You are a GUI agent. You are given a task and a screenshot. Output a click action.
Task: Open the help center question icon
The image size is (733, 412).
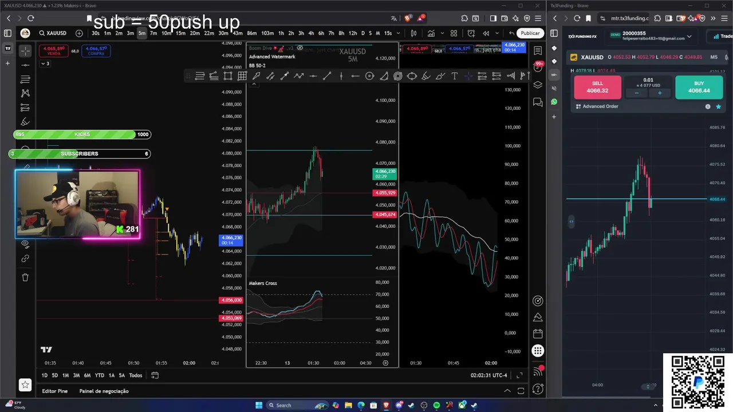click(x=538, y=389)
